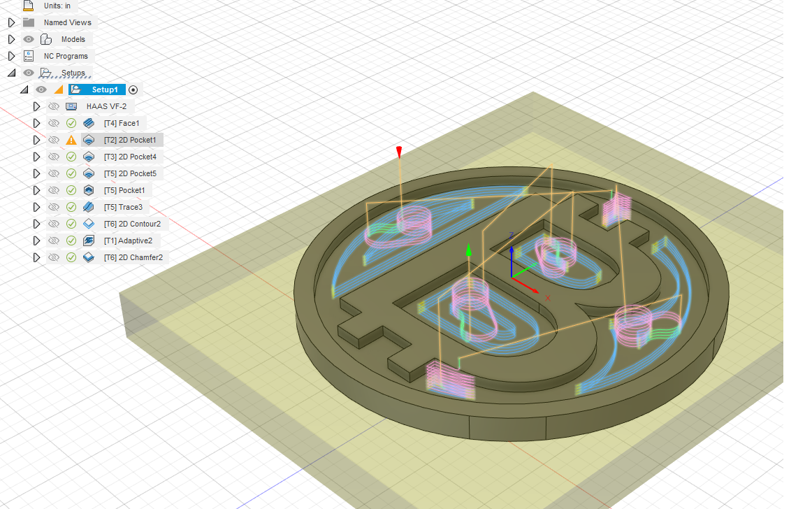The width and height of the screenshot is (805, 509).
Task: Show the HAAS VF-2 machine via its eye
Action: tap(53, 106)
